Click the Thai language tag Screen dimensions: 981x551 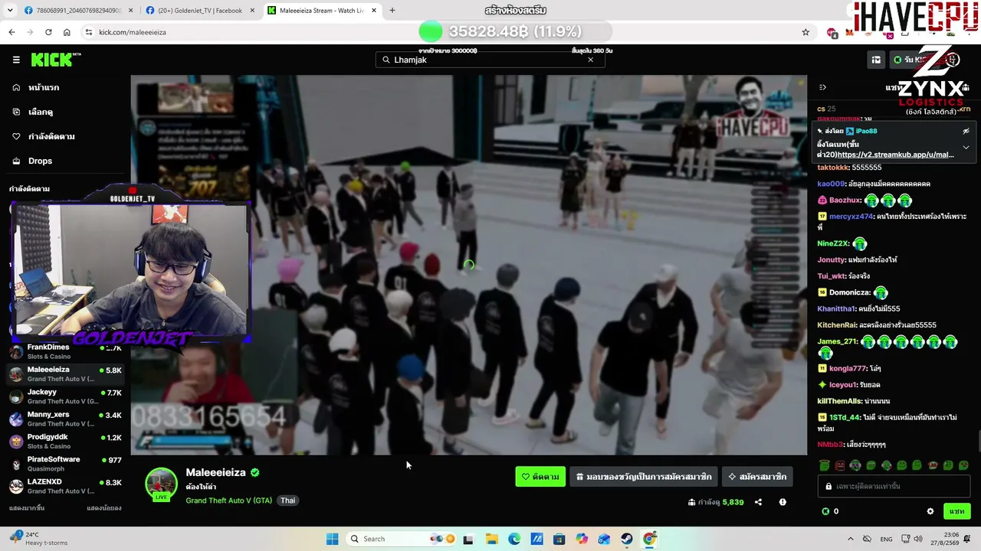point(287,500)
